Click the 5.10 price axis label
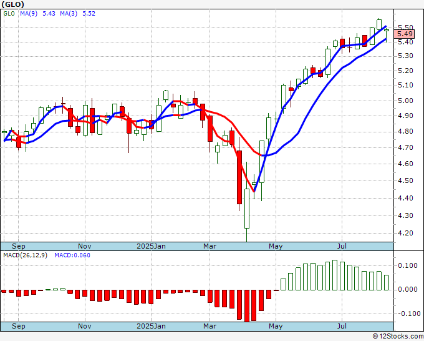Screen dimensions: 424x341 (x=405, y=86)
